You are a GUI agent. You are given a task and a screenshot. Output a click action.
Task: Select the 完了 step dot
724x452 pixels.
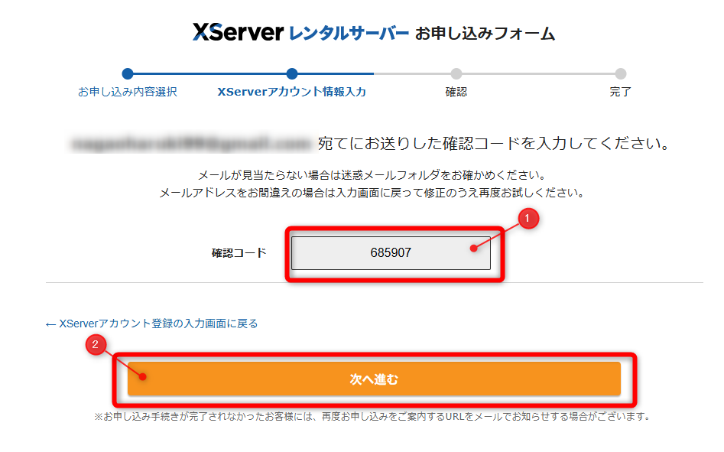621,73
